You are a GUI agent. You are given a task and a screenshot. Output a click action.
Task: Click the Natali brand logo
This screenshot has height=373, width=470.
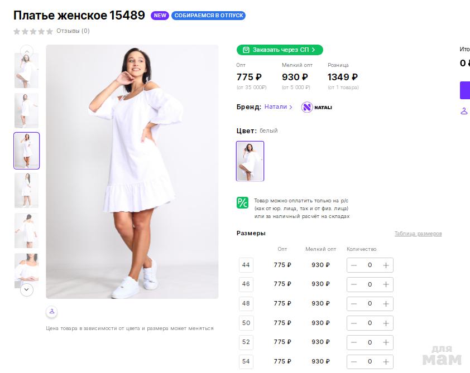tap(316, 107)
